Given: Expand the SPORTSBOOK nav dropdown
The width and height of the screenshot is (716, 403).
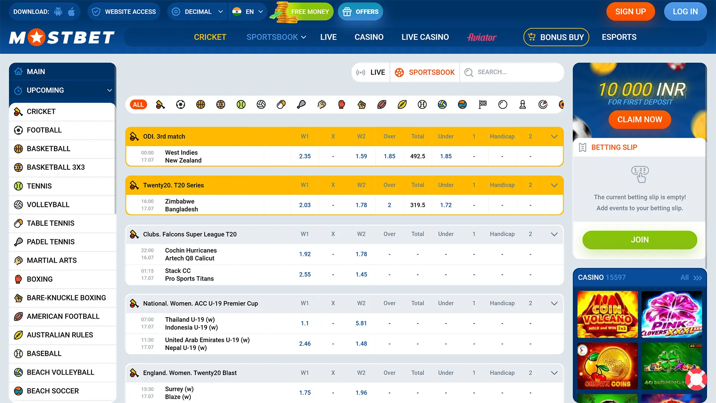Looking at the screenshot, I should [276, 37].
